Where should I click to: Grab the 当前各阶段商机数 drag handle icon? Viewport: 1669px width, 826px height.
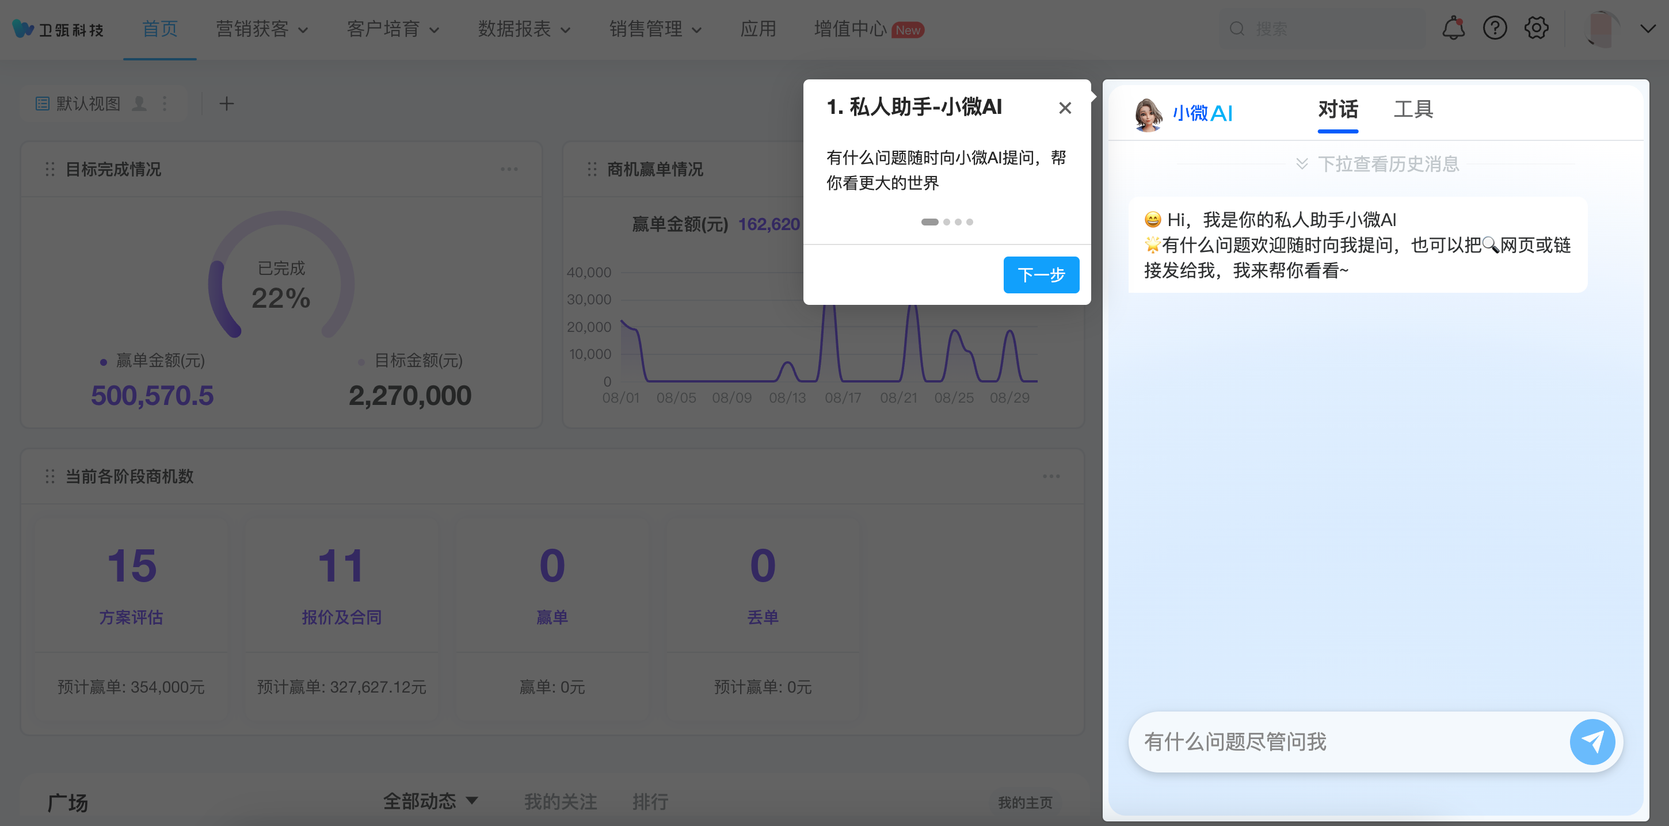pyautogui.click(x=50, y=476)
